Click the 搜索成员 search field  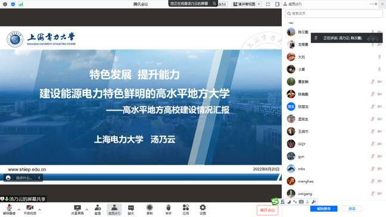point(334,14)
